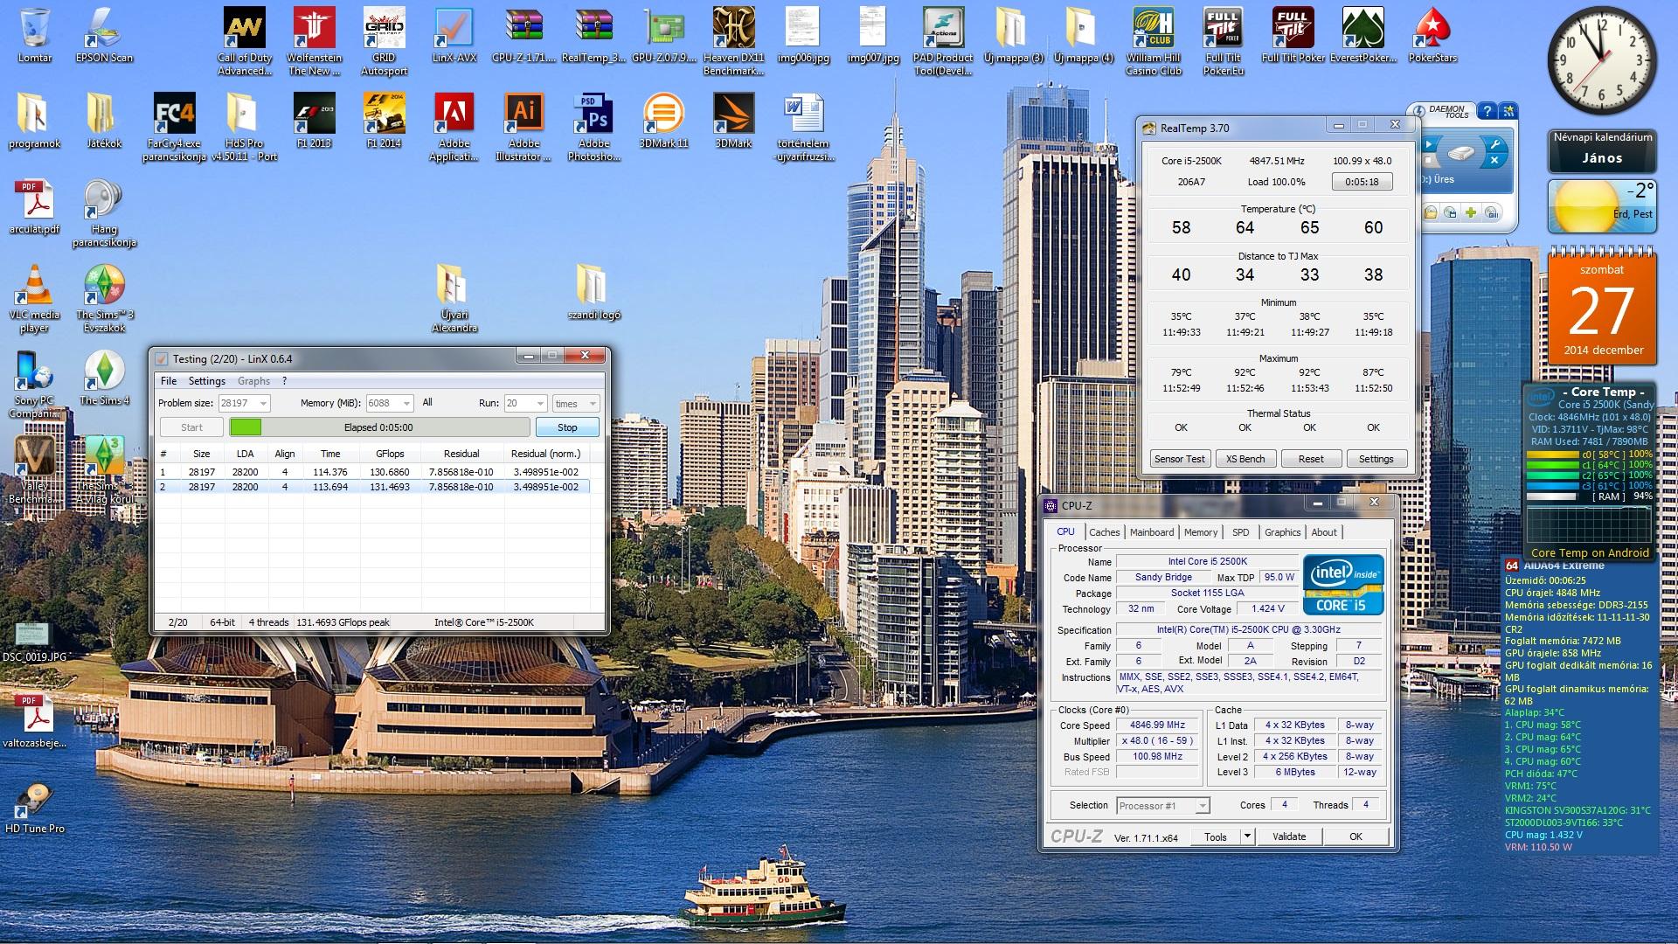The height and width of the screenshot is (944, 1678).
Task: Open CPU-Z Processor #1 selection dropdown
Action: click(1203, 806)
